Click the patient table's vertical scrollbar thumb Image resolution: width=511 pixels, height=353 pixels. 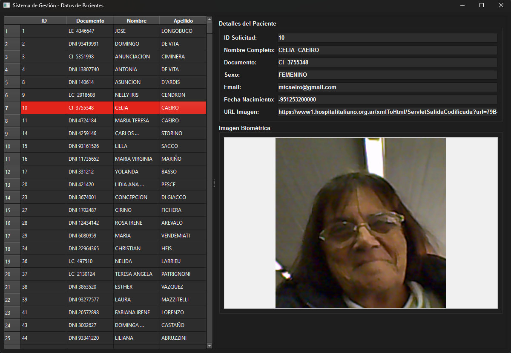coord(209,28)
